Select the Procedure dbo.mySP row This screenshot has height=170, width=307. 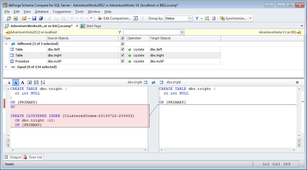click(x=115, y=61)
